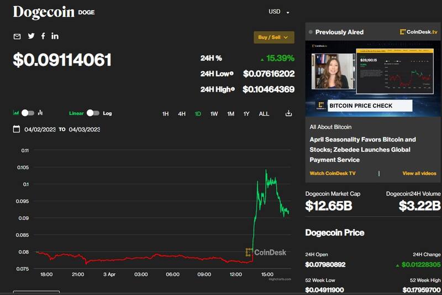Select the 1W time range
The height and width of the screenshot is (295, 442).
coord(214,114)
